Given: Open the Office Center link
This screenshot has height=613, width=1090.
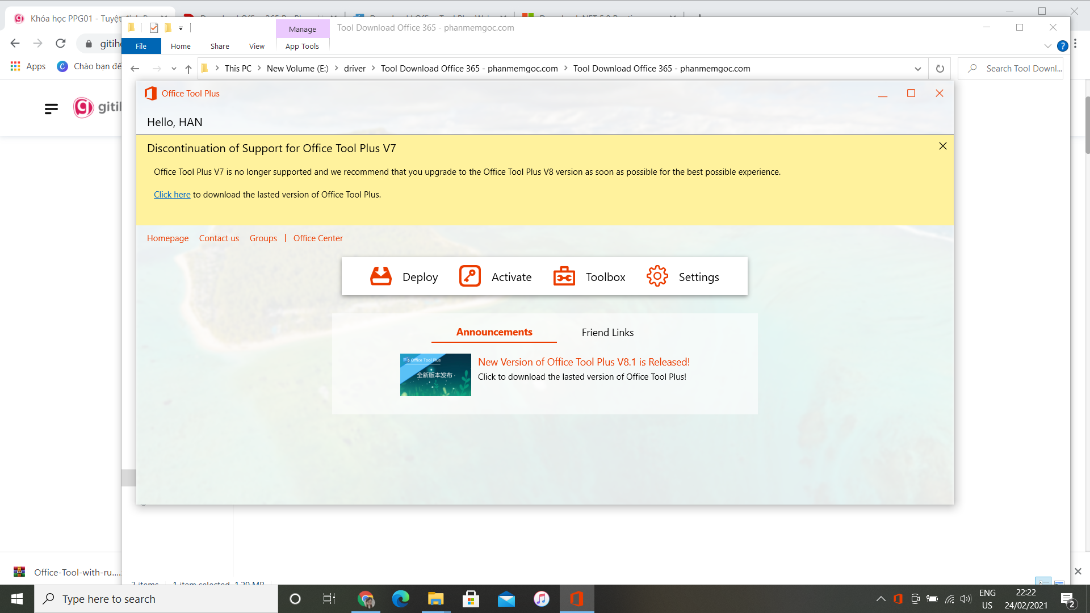Looking at the screenshot, I should [318, 238].
